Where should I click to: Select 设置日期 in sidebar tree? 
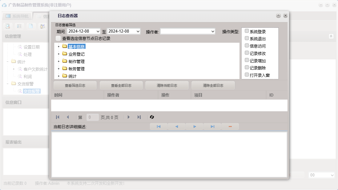31,47
